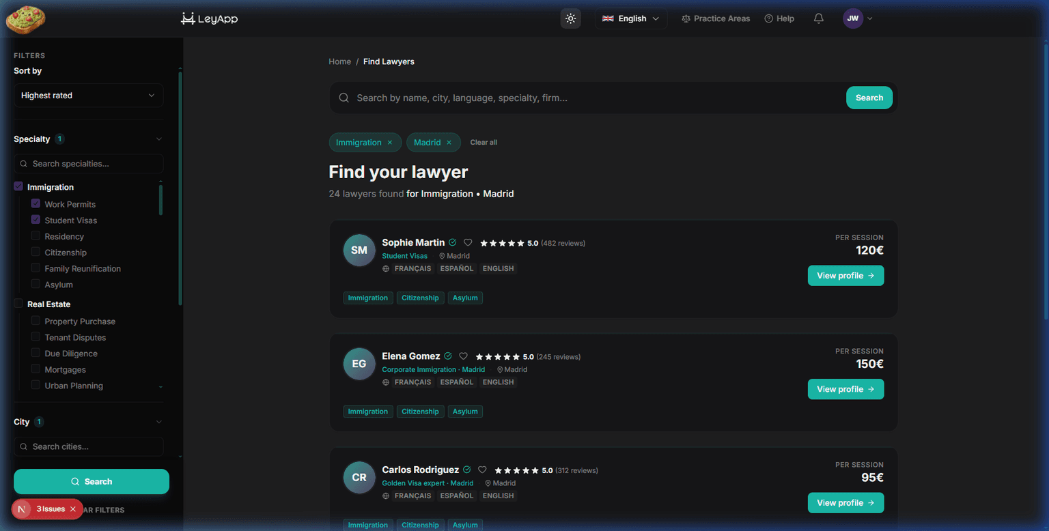Click the notification bell icon
This screenshot has width=1049, height=531.
tap(818, 18)
